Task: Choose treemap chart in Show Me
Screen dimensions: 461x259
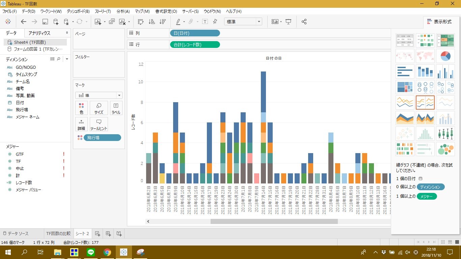Action: 405,87
